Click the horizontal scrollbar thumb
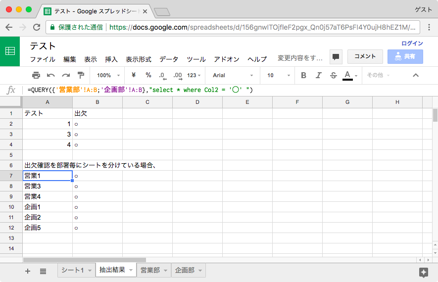 point(84,260)
